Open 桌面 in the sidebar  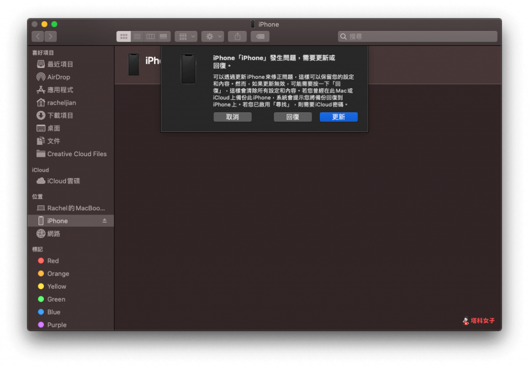click(71, 128)
